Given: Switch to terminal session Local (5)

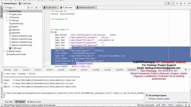Looking at the screenshot, I should 61,70.
